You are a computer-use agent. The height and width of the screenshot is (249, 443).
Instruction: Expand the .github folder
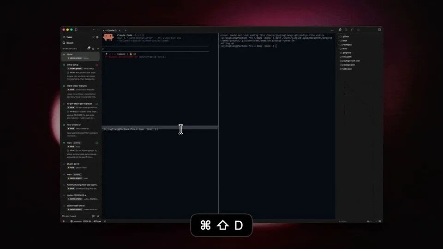(344, 36)
